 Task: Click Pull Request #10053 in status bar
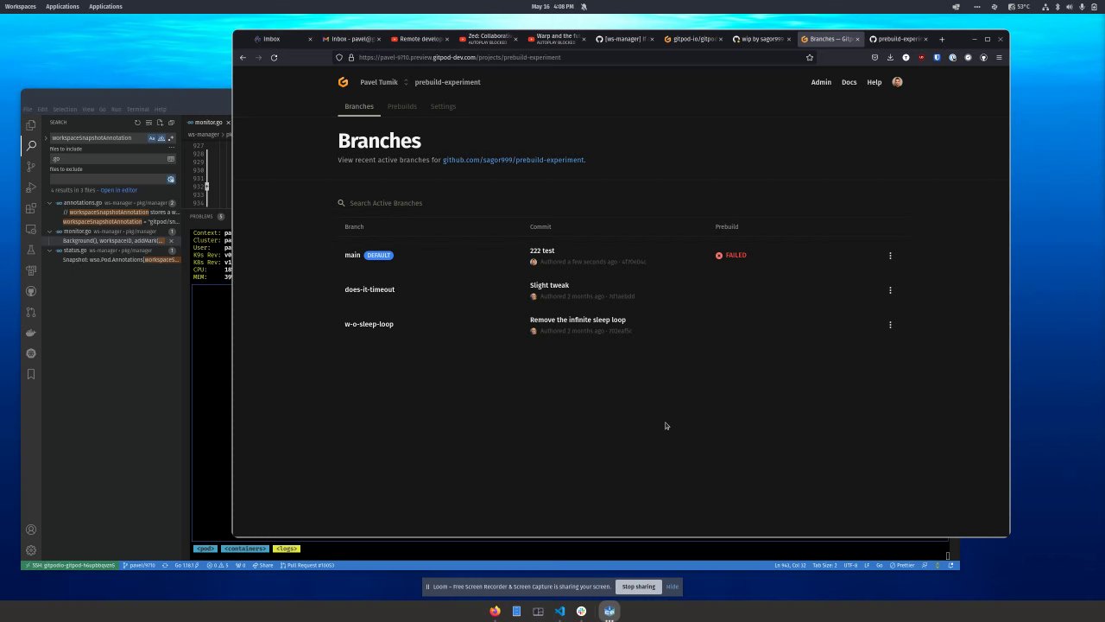pyautogui.click(x=306, y=565)
